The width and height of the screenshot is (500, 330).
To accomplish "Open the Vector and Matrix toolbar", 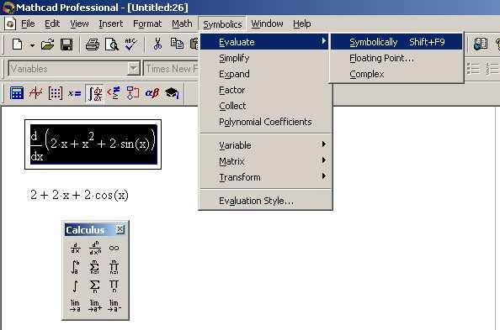I will click(56, 93).
